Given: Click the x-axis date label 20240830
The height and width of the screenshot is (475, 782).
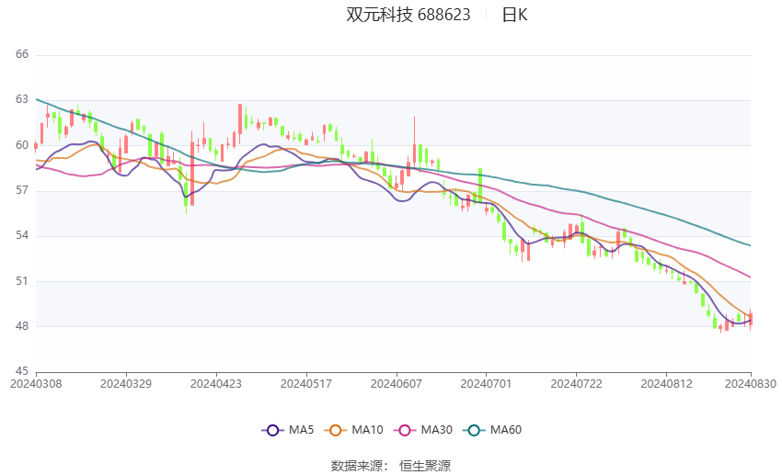Looking at the screenshot, I should 751,384.
